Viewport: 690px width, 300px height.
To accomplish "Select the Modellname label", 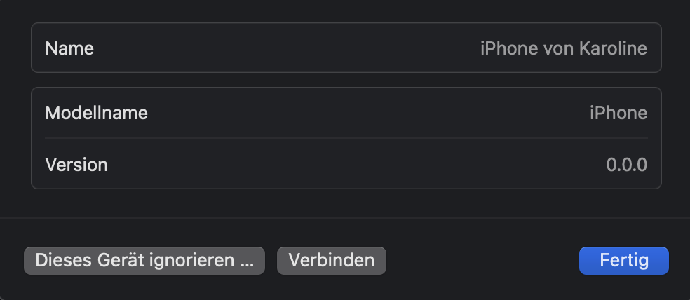I will 97,113.
